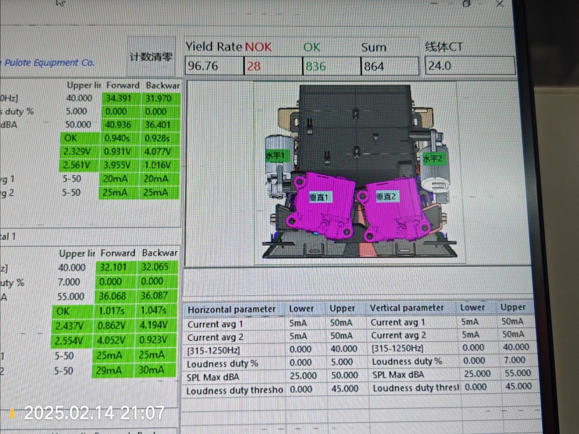Viewport: 579px width, 434px height.
Task: Select horizontal SPL Max dBA upper value 50.000
Action: [345, 375]
